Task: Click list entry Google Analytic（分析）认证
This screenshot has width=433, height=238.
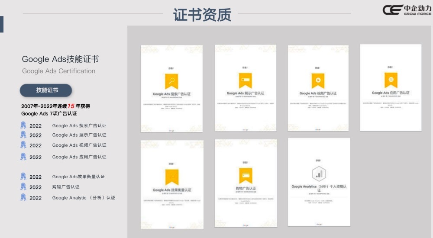Action: click(84, 198)
